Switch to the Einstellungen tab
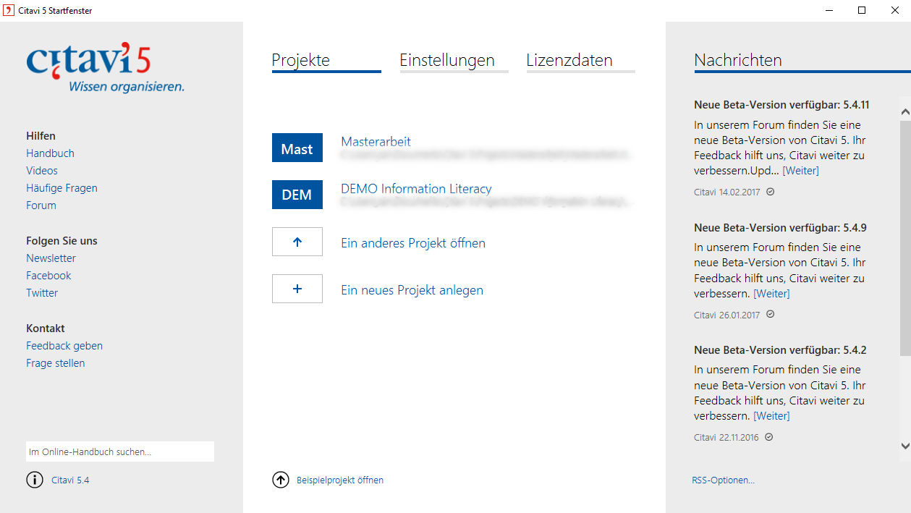 [454, 61]
